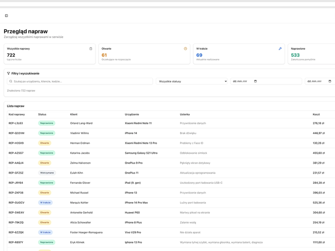This screenshot has width=335, height=251.
Task: Open calendar picker of first date field
Action: [x=255, y=81]
